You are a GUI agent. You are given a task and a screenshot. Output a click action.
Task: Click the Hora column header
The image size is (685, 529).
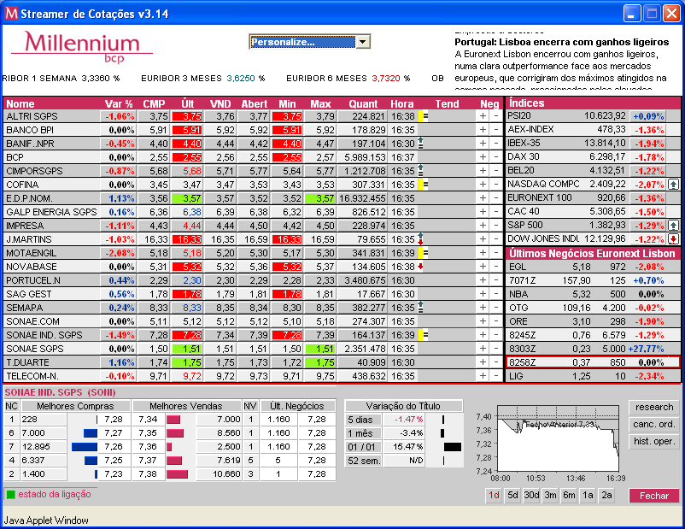click(x=402, y=104)
